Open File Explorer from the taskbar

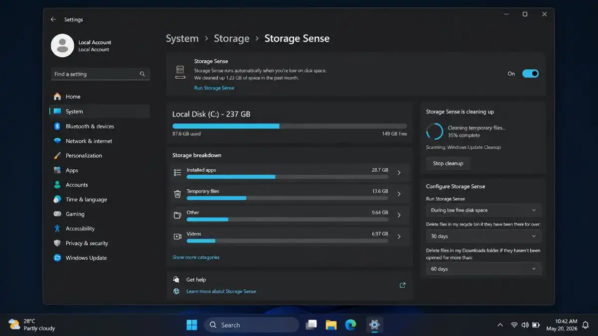click(331, 325)
